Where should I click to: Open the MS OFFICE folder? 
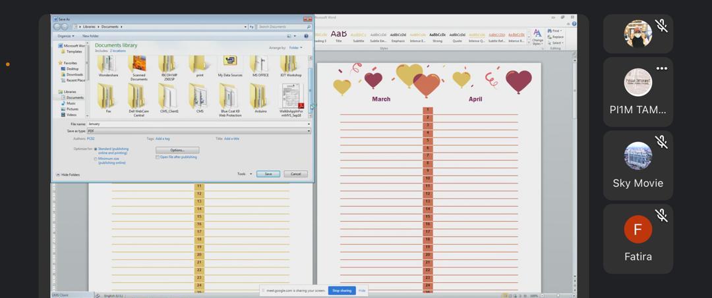260,66
